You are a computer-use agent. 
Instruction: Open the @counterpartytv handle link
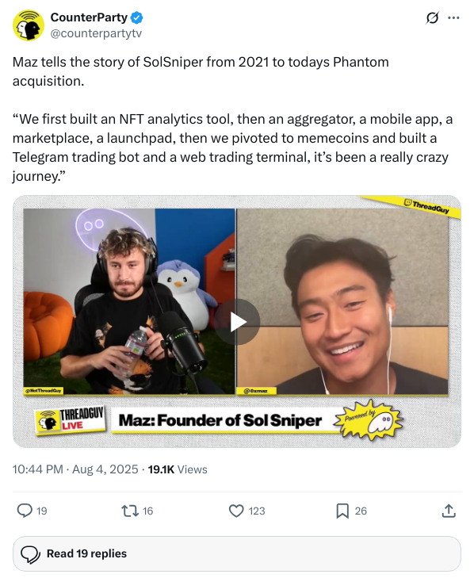[96, 33]
